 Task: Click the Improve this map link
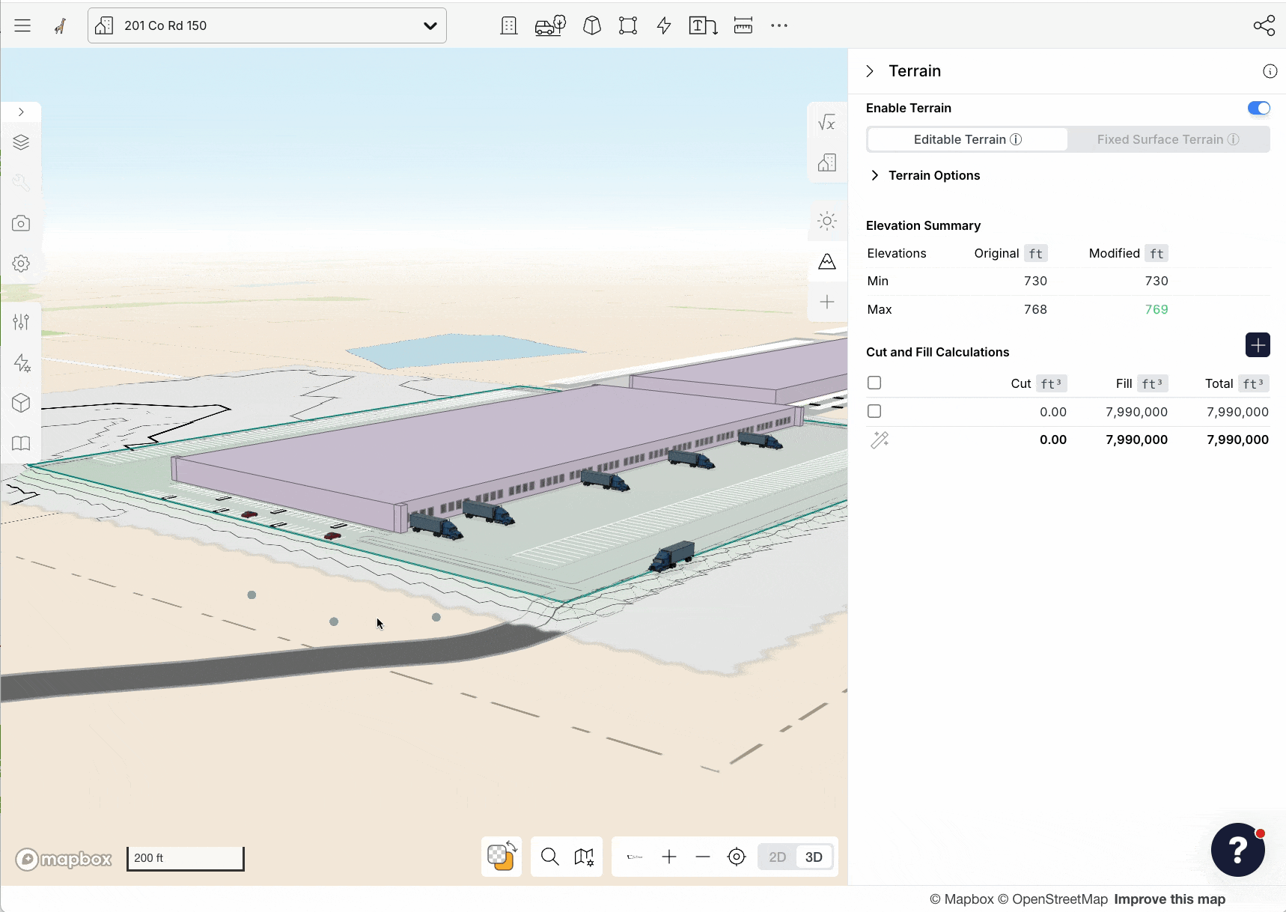click(x=1169, y=899)
